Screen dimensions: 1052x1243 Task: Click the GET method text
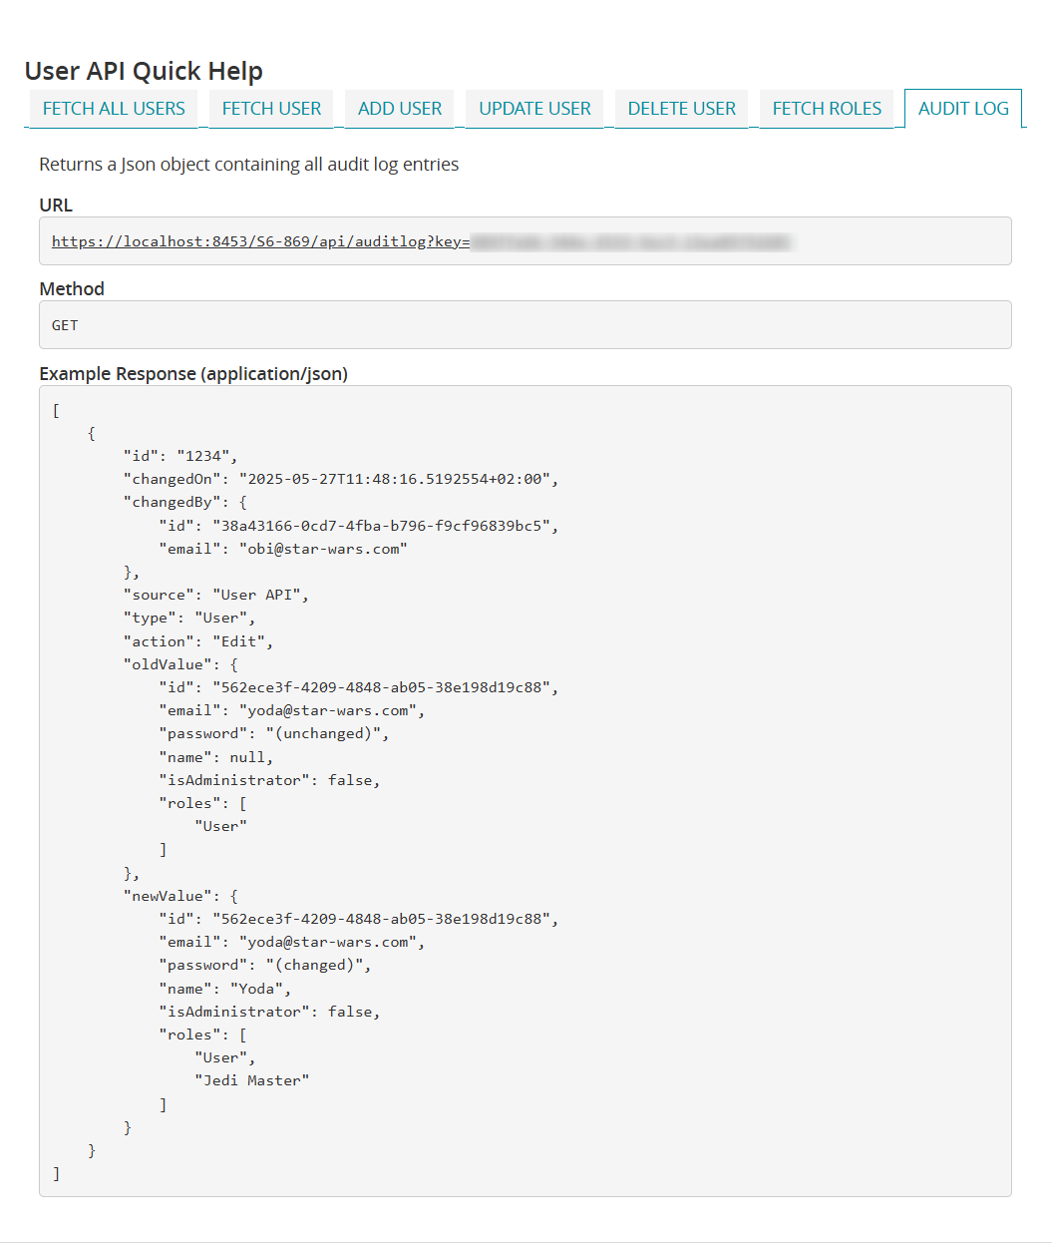(65, 325)
